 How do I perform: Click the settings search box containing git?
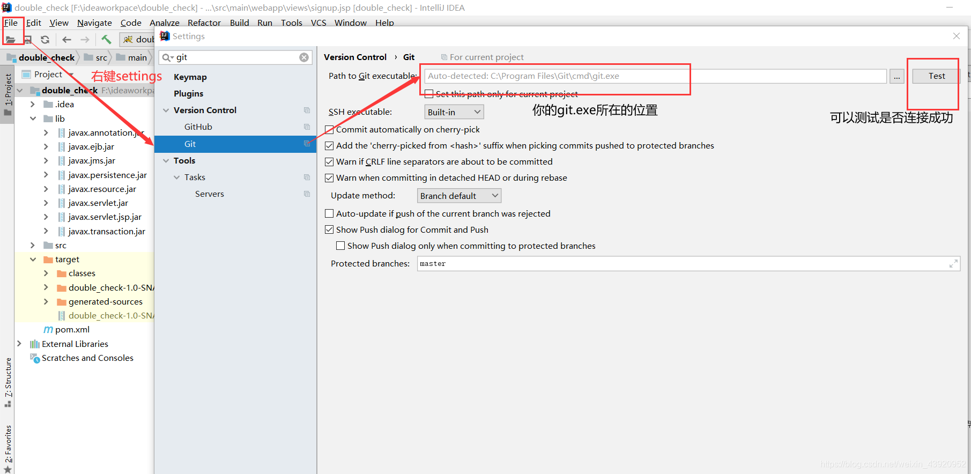[x=236, y=57]
